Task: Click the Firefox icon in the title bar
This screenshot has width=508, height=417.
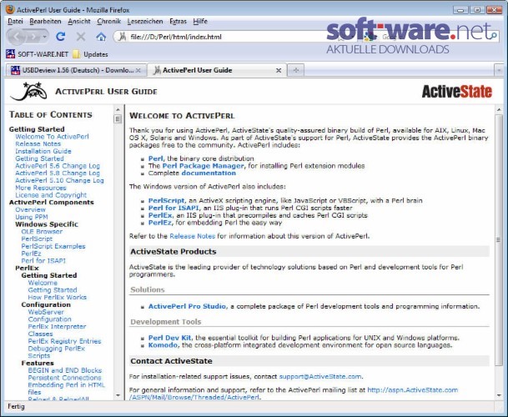Action: [x=10, y=9]
